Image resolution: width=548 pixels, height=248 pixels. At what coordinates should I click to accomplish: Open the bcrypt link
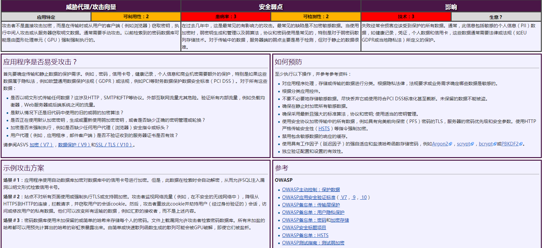486,144
